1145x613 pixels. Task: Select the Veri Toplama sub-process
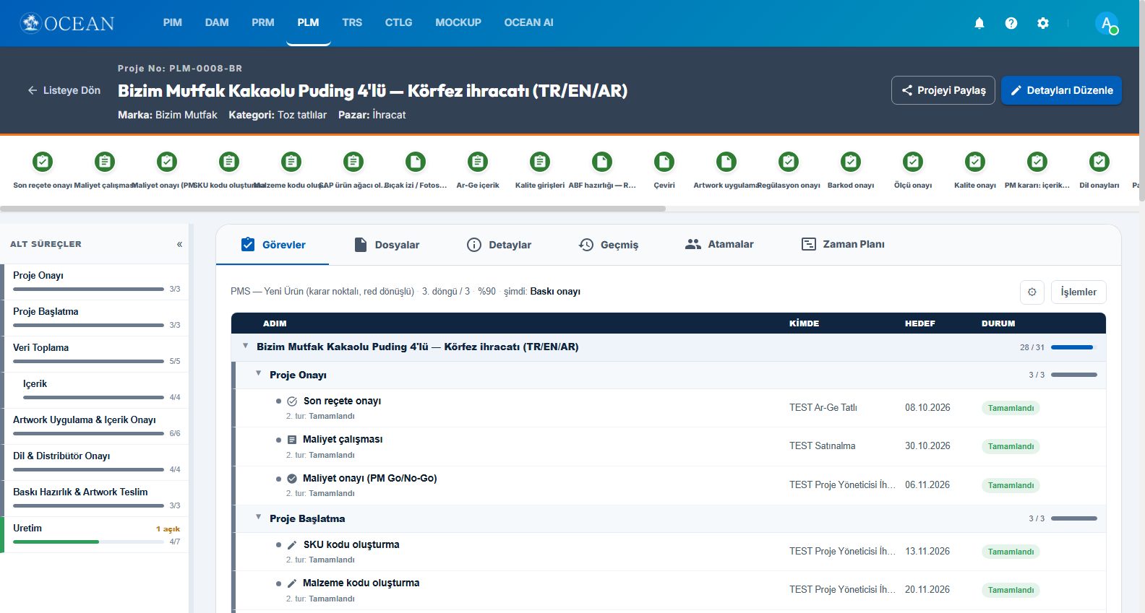point(96,354)
